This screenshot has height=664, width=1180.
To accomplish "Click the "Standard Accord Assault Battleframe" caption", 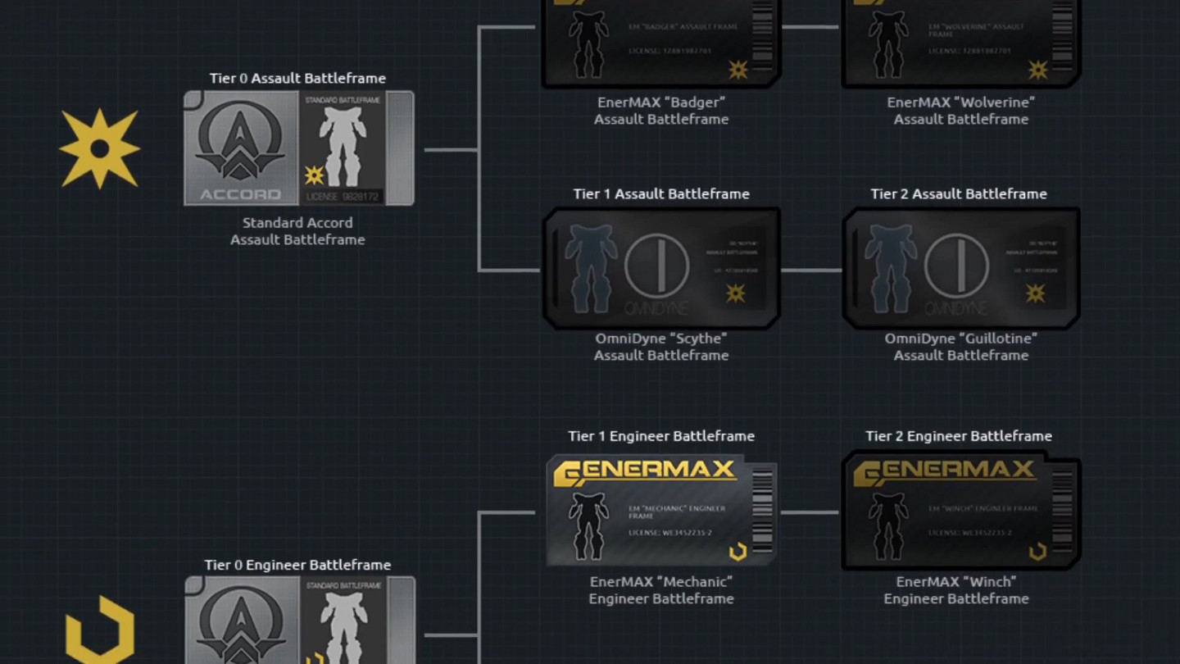I will click(297, 231).
